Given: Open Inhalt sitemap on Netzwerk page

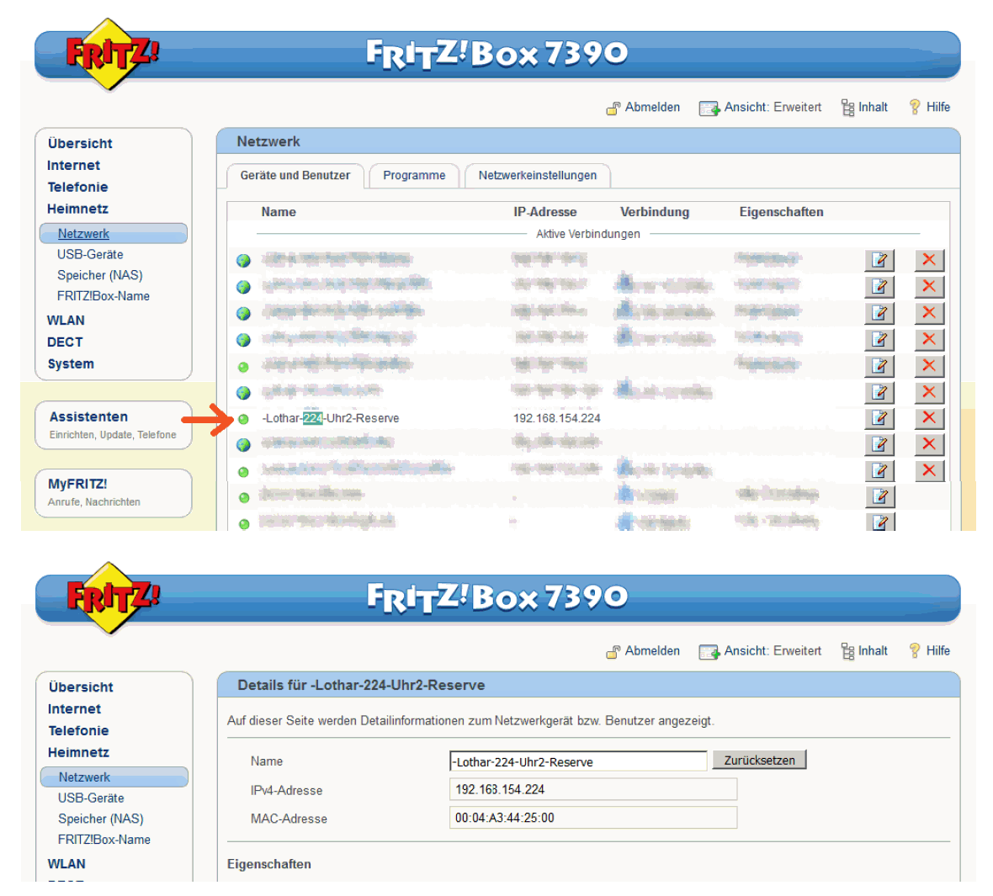Looking at the screenshot, I should 864,108.
